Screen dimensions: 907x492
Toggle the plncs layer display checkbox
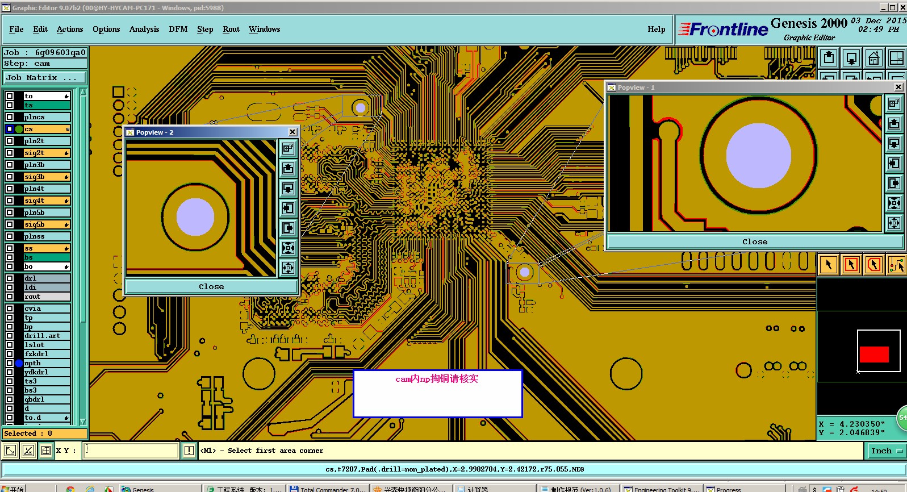point(10,117)
